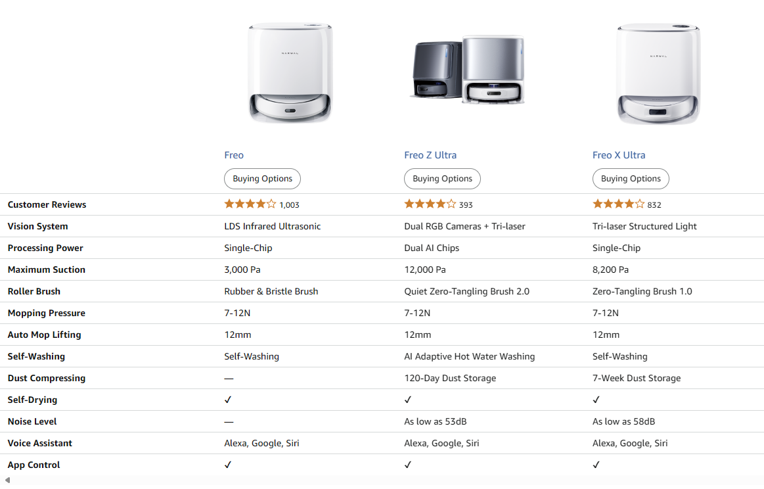Screen dimensions: 764x489
Task: Open the Freo product image
Action: point(290,72)
